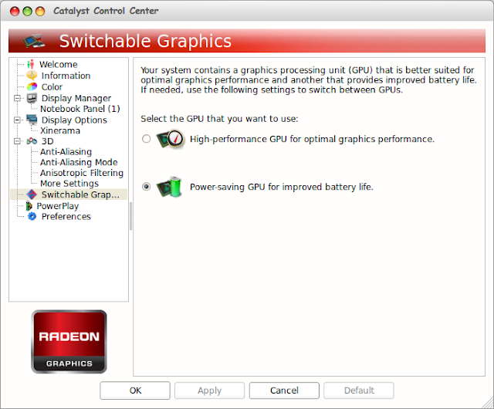Click the Color wheel icon

(32, 86)
